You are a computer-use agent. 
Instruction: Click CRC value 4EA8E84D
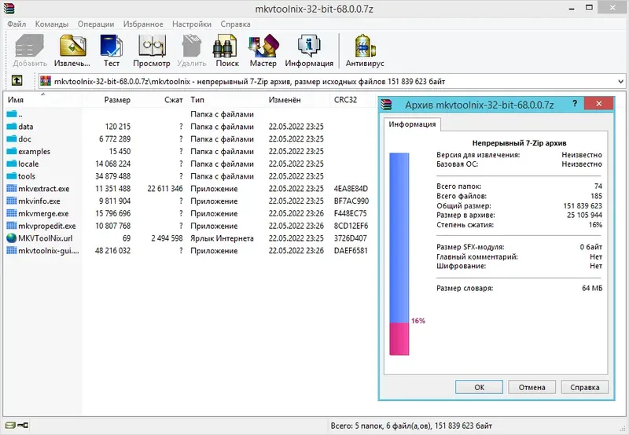pyautogui.click(x=351, y=189)
